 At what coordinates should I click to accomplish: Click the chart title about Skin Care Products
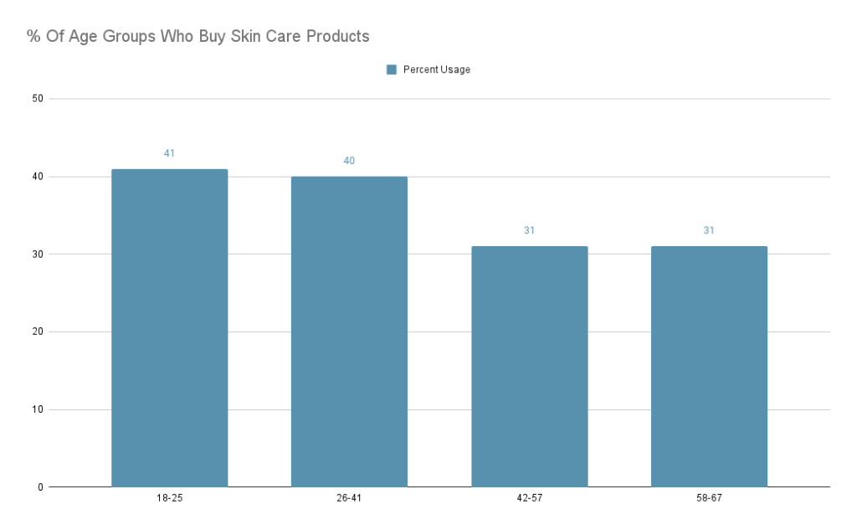click(x=198, y=36)
